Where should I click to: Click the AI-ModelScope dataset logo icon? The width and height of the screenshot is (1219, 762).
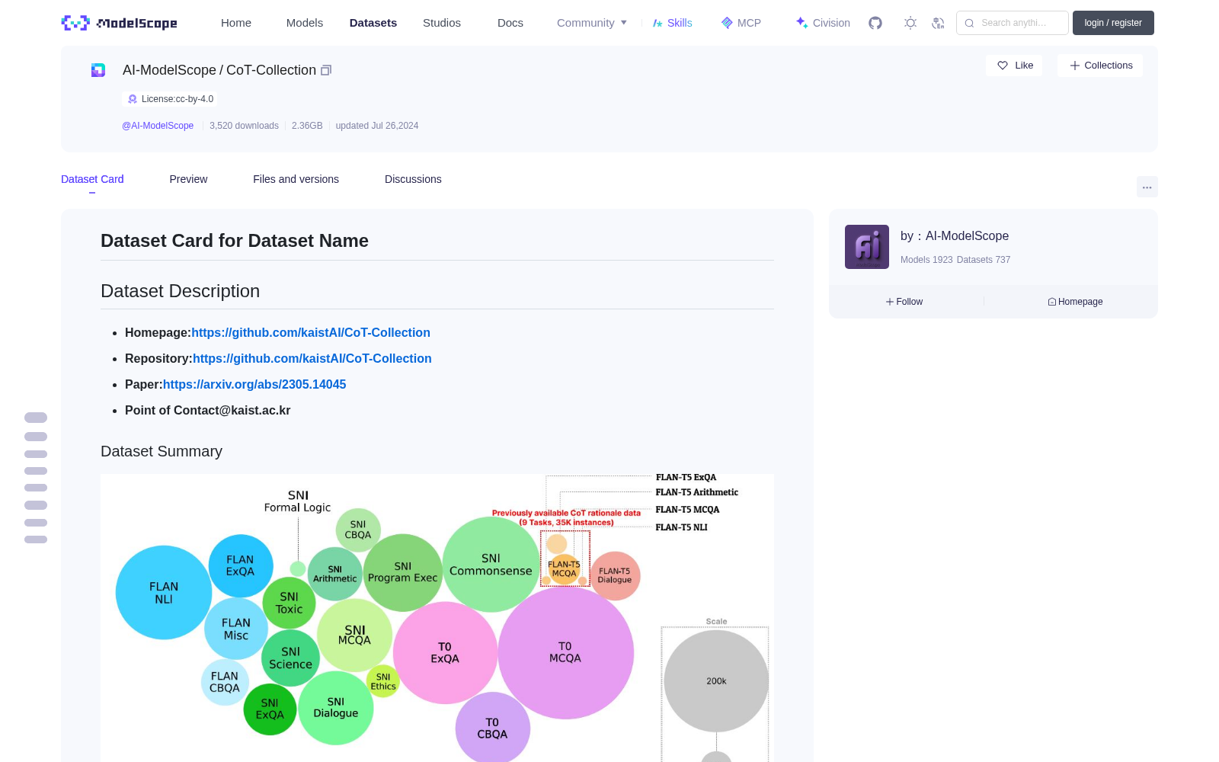(x=98, y=70)
